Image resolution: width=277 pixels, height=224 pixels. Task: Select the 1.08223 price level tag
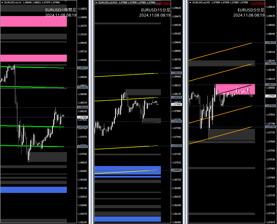click(271, 64)
